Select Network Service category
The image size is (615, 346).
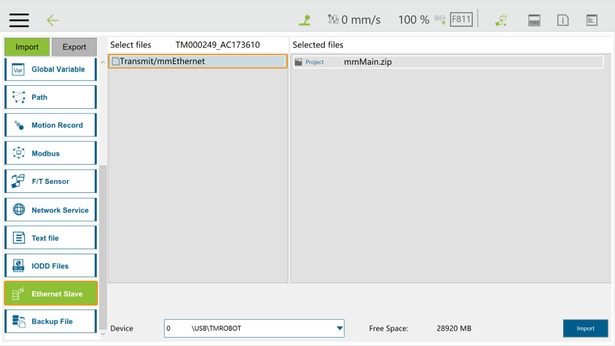pyautogui.click(x=51, y=210)
